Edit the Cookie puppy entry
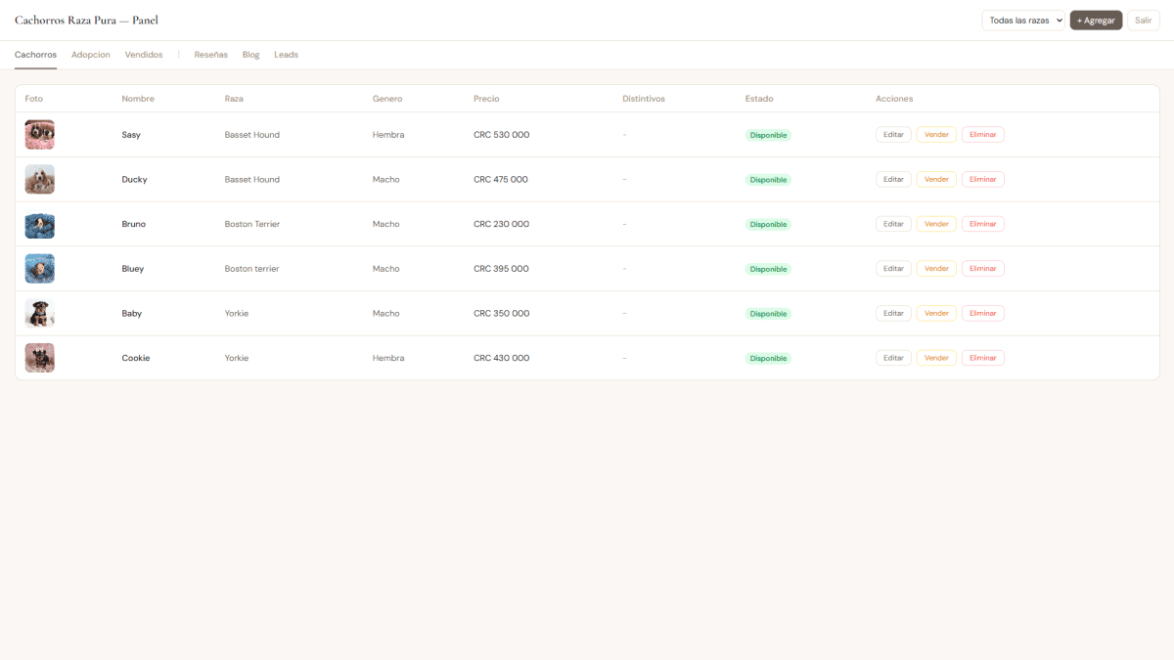Viewport: 1174px width, 660px height. [x=893, y=358]
